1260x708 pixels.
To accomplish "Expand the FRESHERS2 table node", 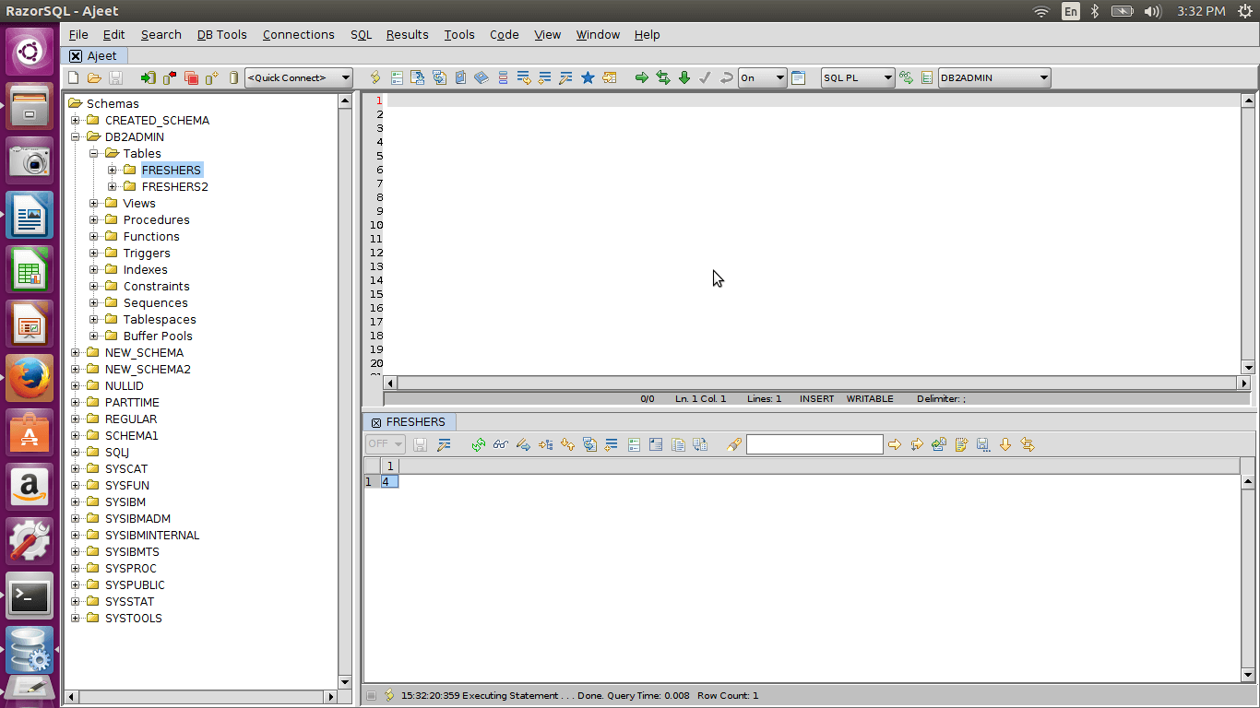I will (113, 186).
